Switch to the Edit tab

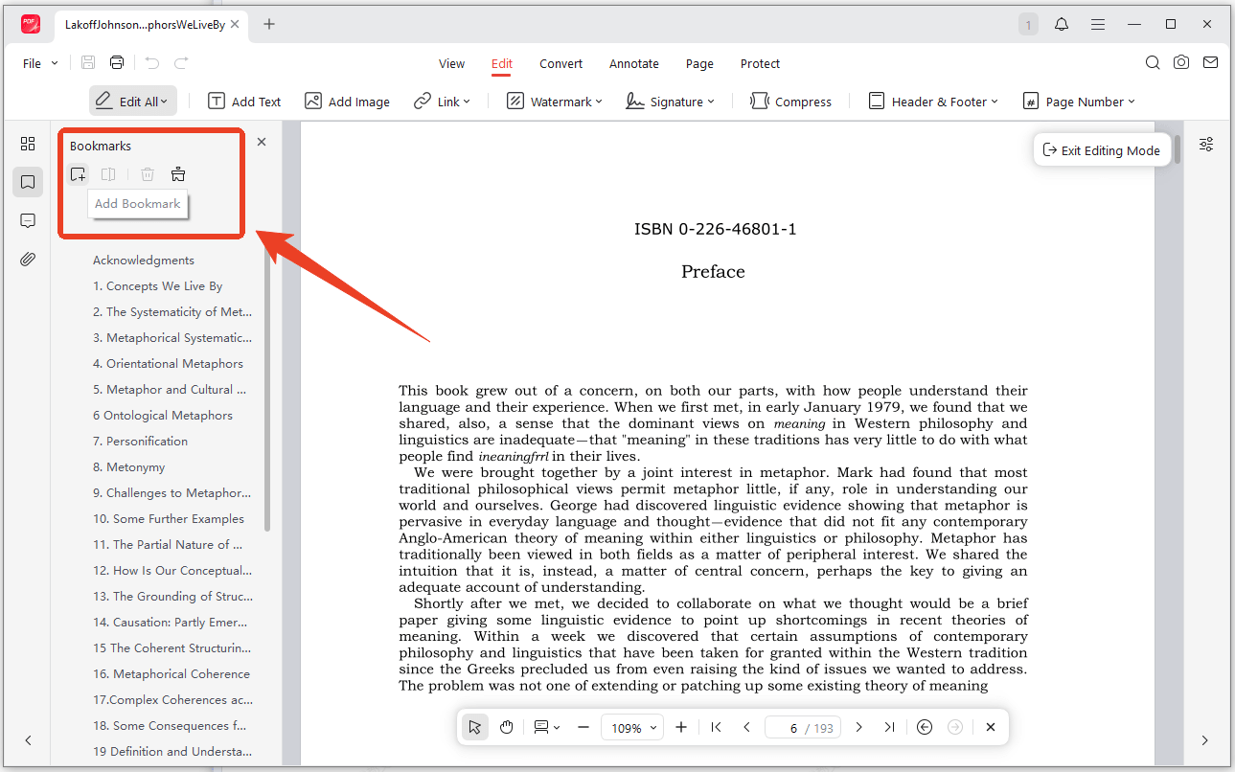pos(502,63)
